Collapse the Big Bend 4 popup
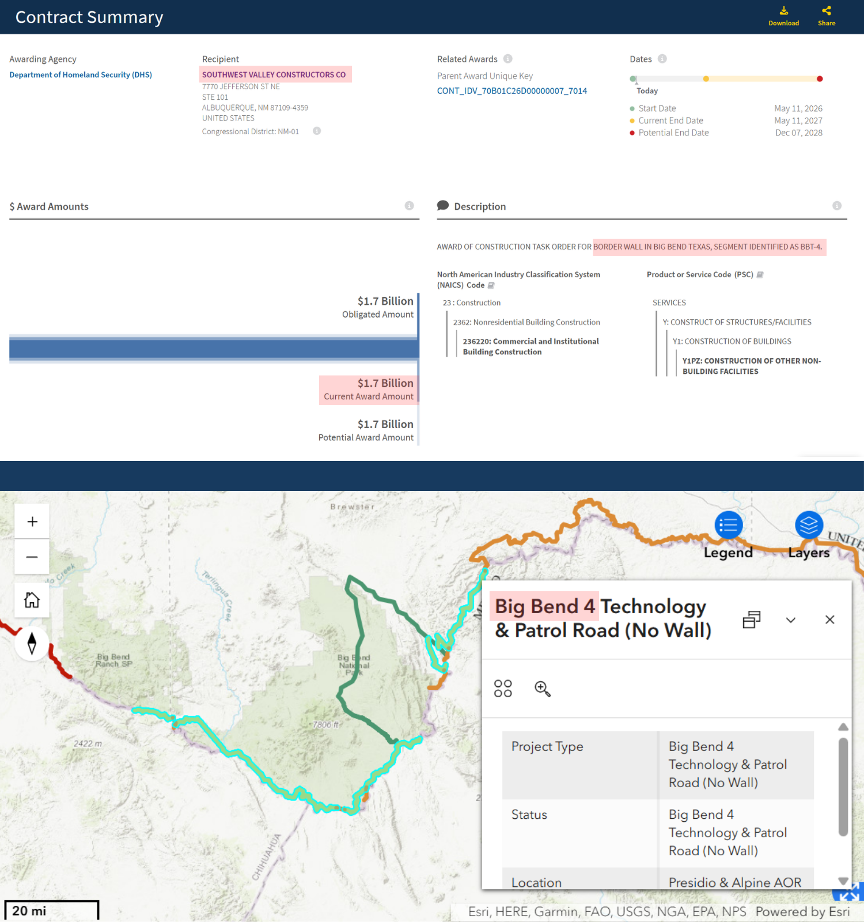Screen dimensions: 864x922 pos(791,620)
